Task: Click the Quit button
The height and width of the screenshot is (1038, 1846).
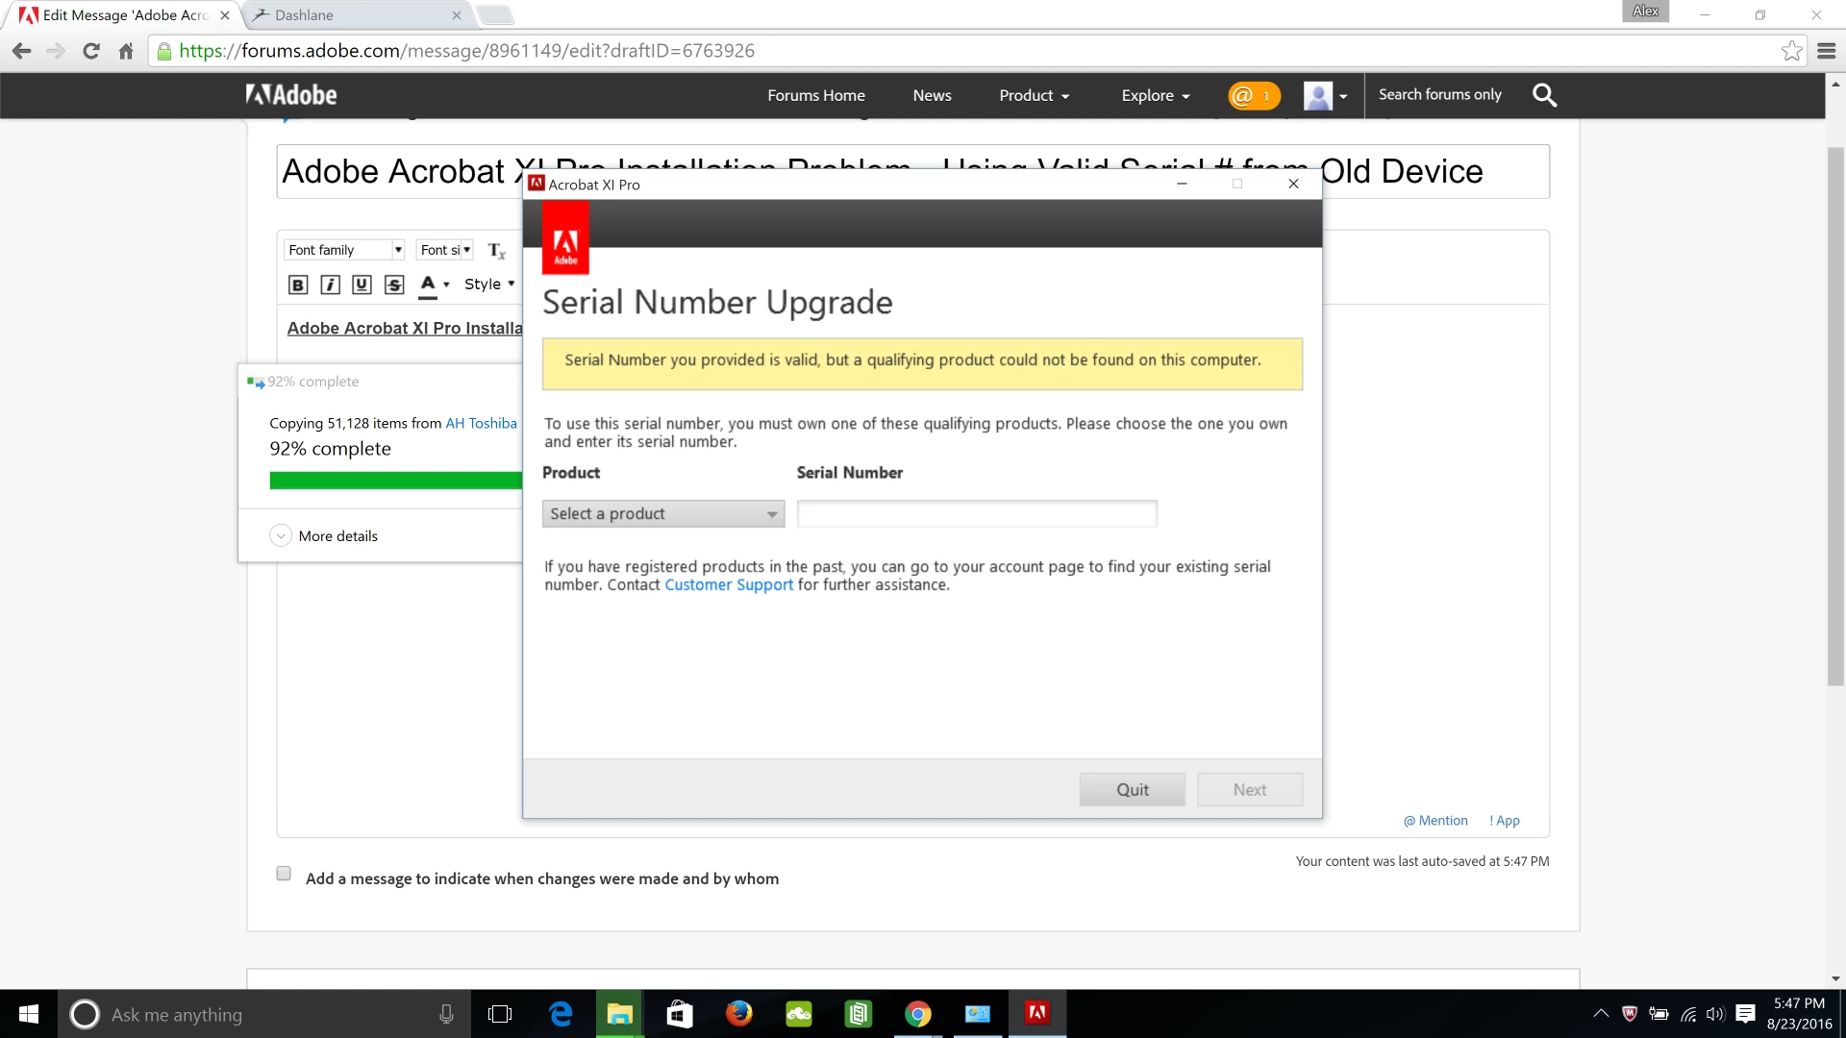Action: tap(1132, 790)
